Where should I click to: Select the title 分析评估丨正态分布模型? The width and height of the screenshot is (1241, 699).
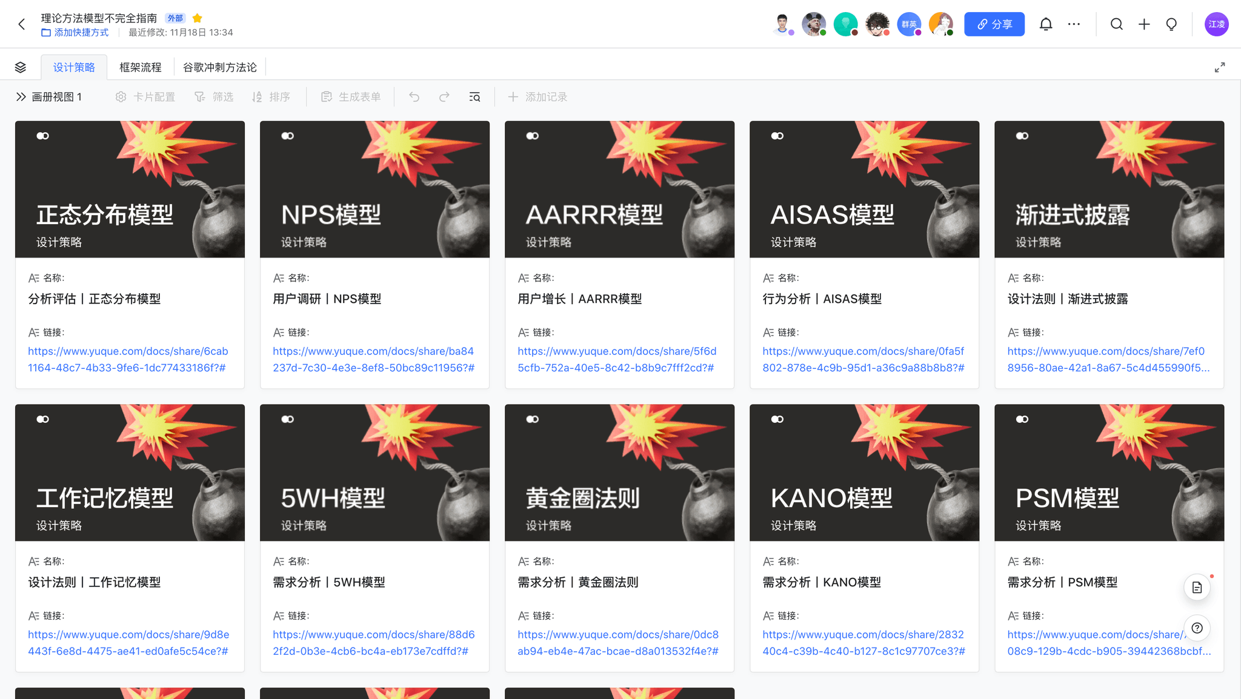tap(95, 299)
